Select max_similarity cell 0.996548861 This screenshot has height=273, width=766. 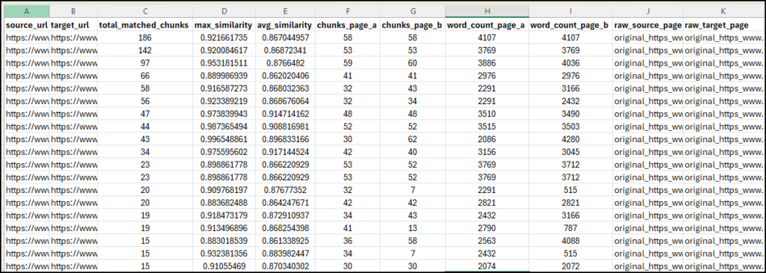click(x=224, y=139)
